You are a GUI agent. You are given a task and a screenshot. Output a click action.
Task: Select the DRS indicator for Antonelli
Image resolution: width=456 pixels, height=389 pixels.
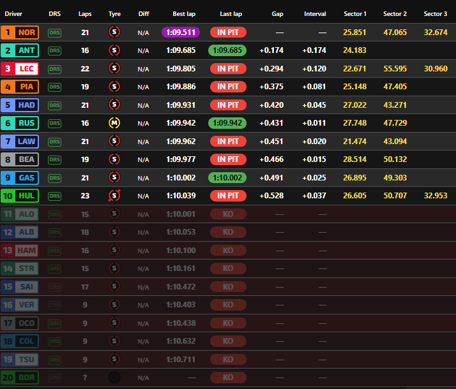pyautogui.click(x=55, y=50)
